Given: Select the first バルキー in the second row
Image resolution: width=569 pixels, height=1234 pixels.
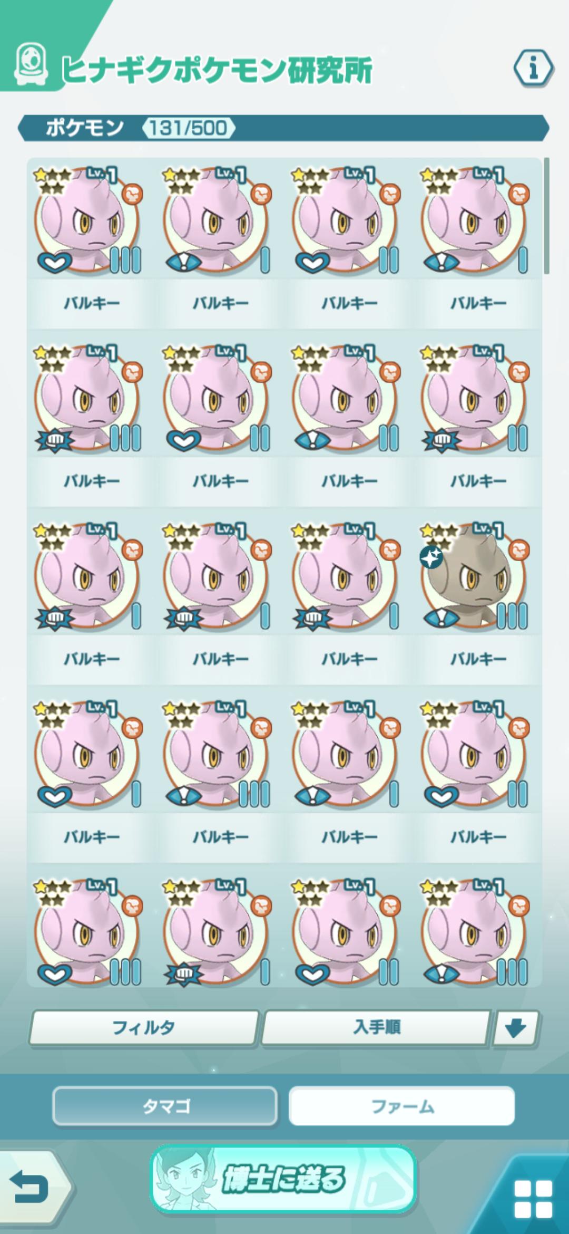Looking at the screenshot, I should [90, 400].
